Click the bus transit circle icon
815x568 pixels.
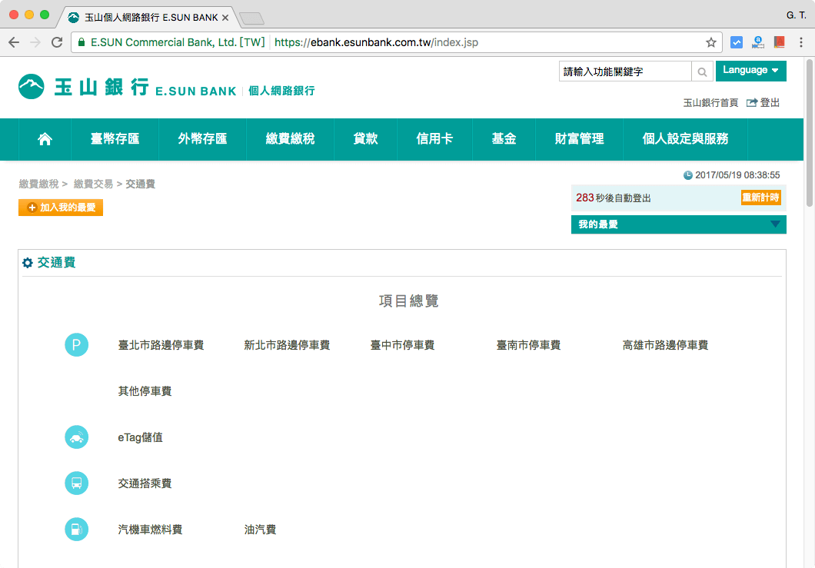77,483
